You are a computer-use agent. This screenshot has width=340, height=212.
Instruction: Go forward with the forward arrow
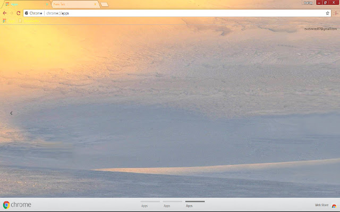click(x=12, y=13)
